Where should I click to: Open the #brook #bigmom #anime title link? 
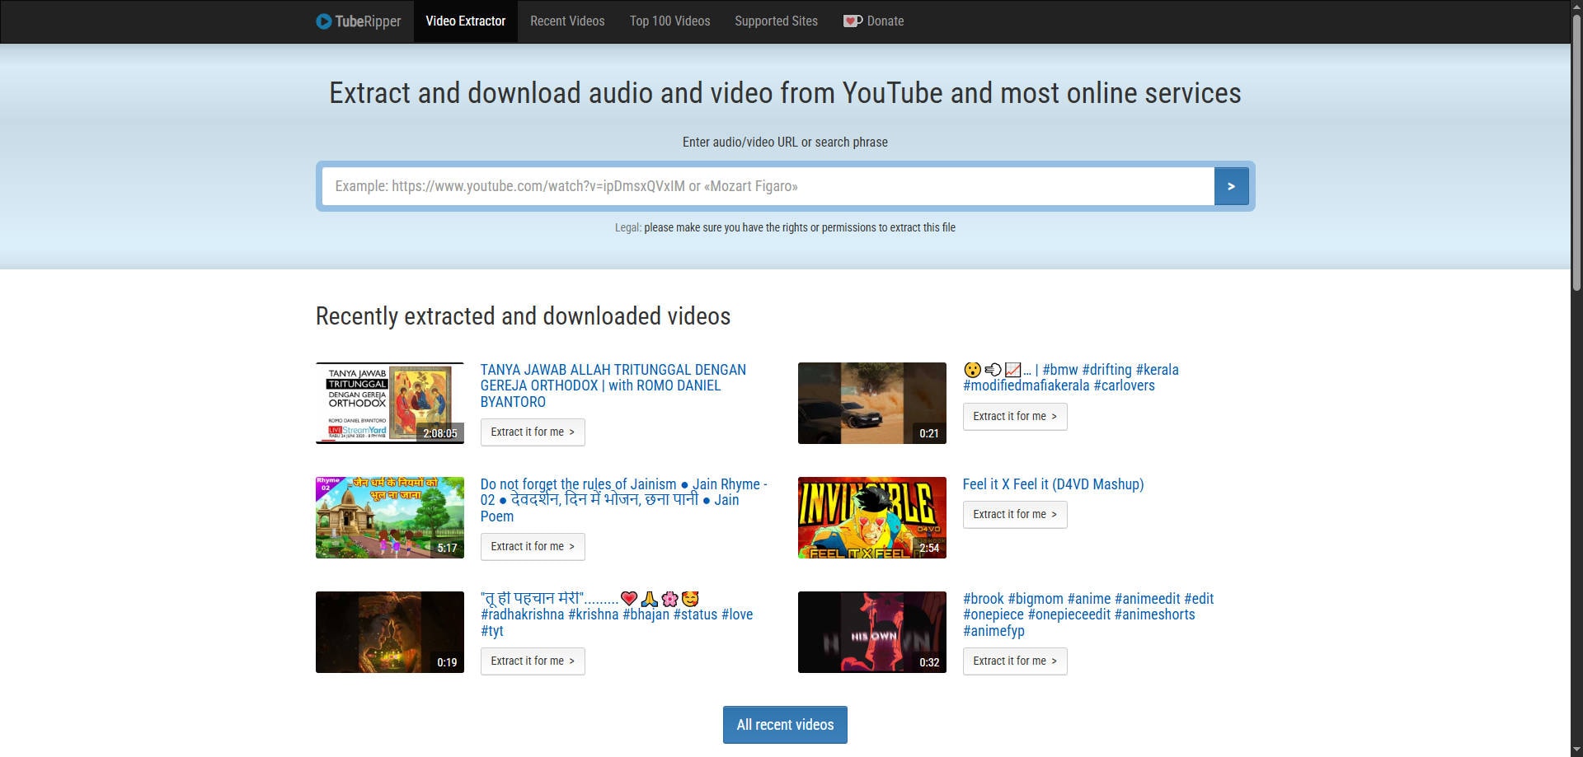coord(1088,614)
